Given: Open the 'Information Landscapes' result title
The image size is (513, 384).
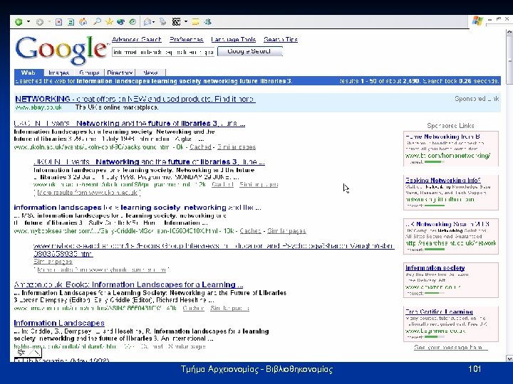Looking at the screenshot, I should point(59,323).
